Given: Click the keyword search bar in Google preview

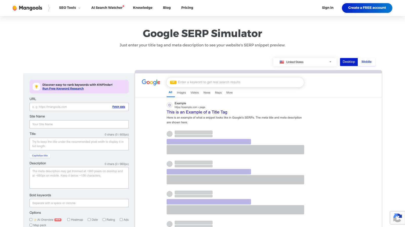Looking at the screenshot, I should click(x=235, y=82).
